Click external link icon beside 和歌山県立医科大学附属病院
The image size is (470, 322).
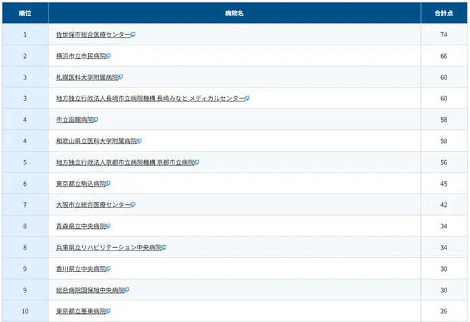click(139, 141)
